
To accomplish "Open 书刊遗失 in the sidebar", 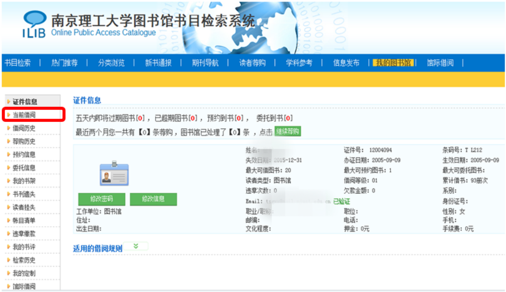I will (x=24, y=194).
